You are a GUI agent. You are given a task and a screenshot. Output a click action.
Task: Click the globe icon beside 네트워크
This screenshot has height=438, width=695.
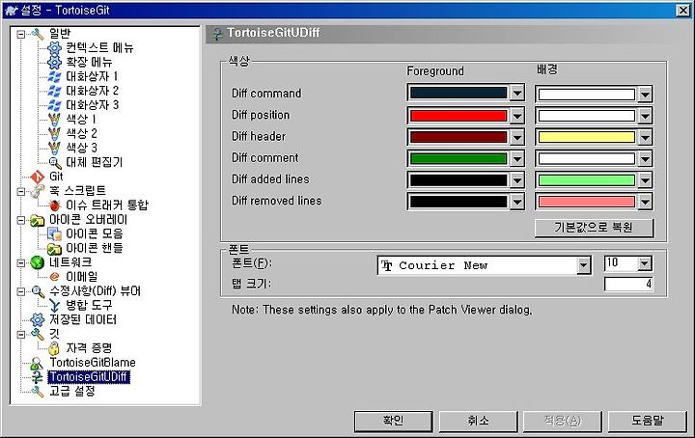point(38,262)
